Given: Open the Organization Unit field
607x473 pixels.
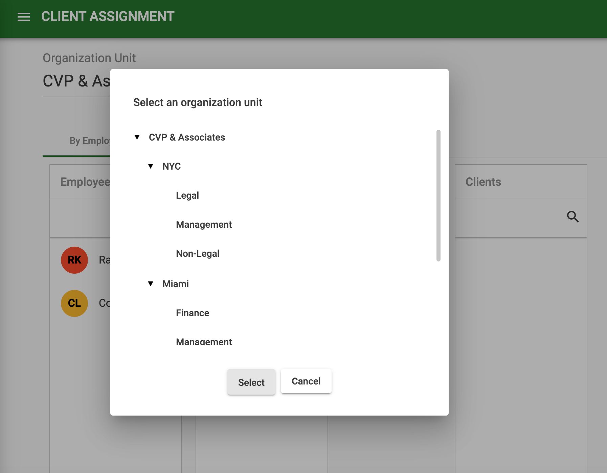Looking at the screenshot, I should point(76,81).
